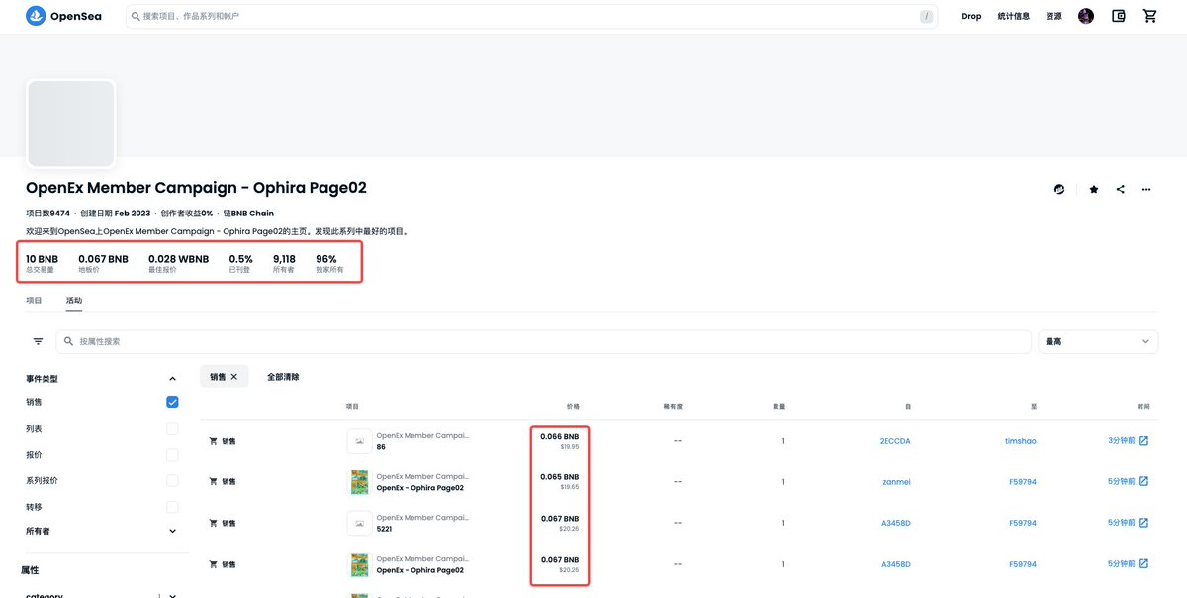This screenshot has height=598, width=1187.
Task: Click the collection profile image placeholder
Action: (71, 124)
